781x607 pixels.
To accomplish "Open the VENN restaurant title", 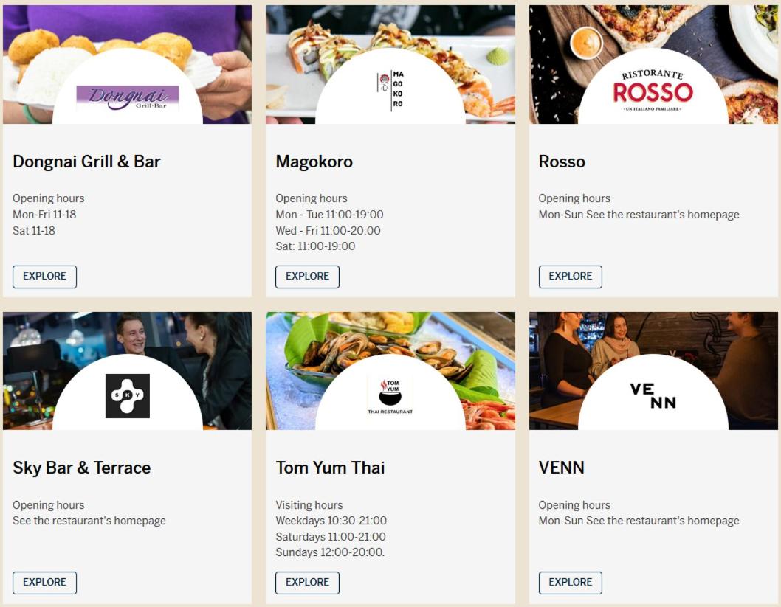I will pos(561,468).
